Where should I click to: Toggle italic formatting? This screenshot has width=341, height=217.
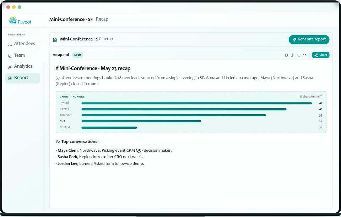pos(292,55)
